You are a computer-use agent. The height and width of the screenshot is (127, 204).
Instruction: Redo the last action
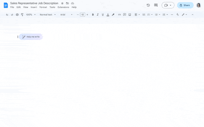point(12,15)
